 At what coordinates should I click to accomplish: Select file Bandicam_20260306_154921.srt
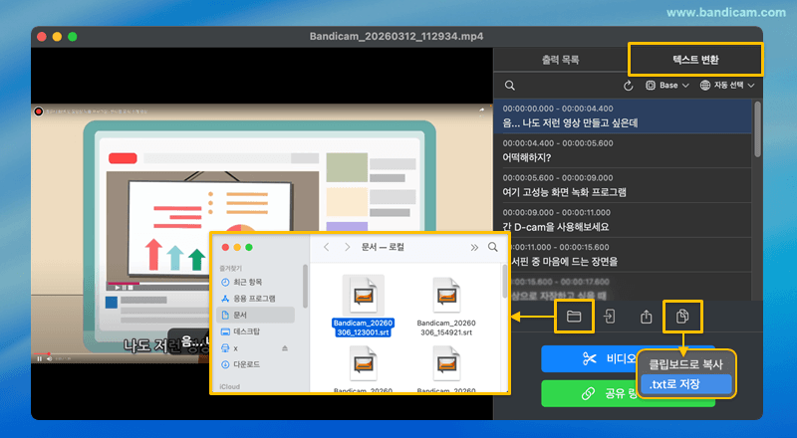446,306
